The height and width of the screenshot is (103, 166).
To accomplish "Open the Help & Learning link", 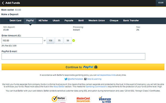I will coord(94,79).
